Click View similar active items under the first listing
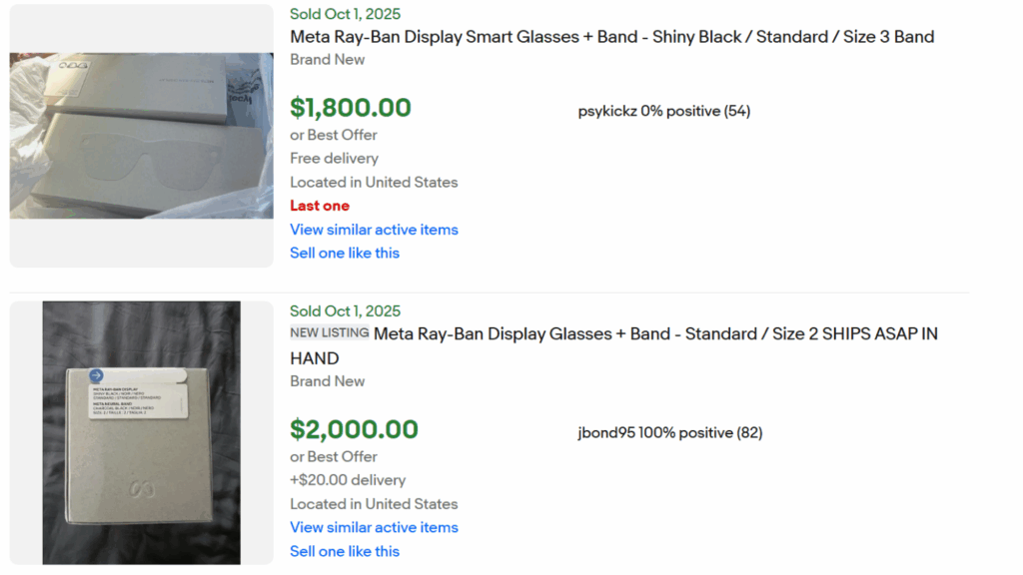 click(x=374, y=230)
